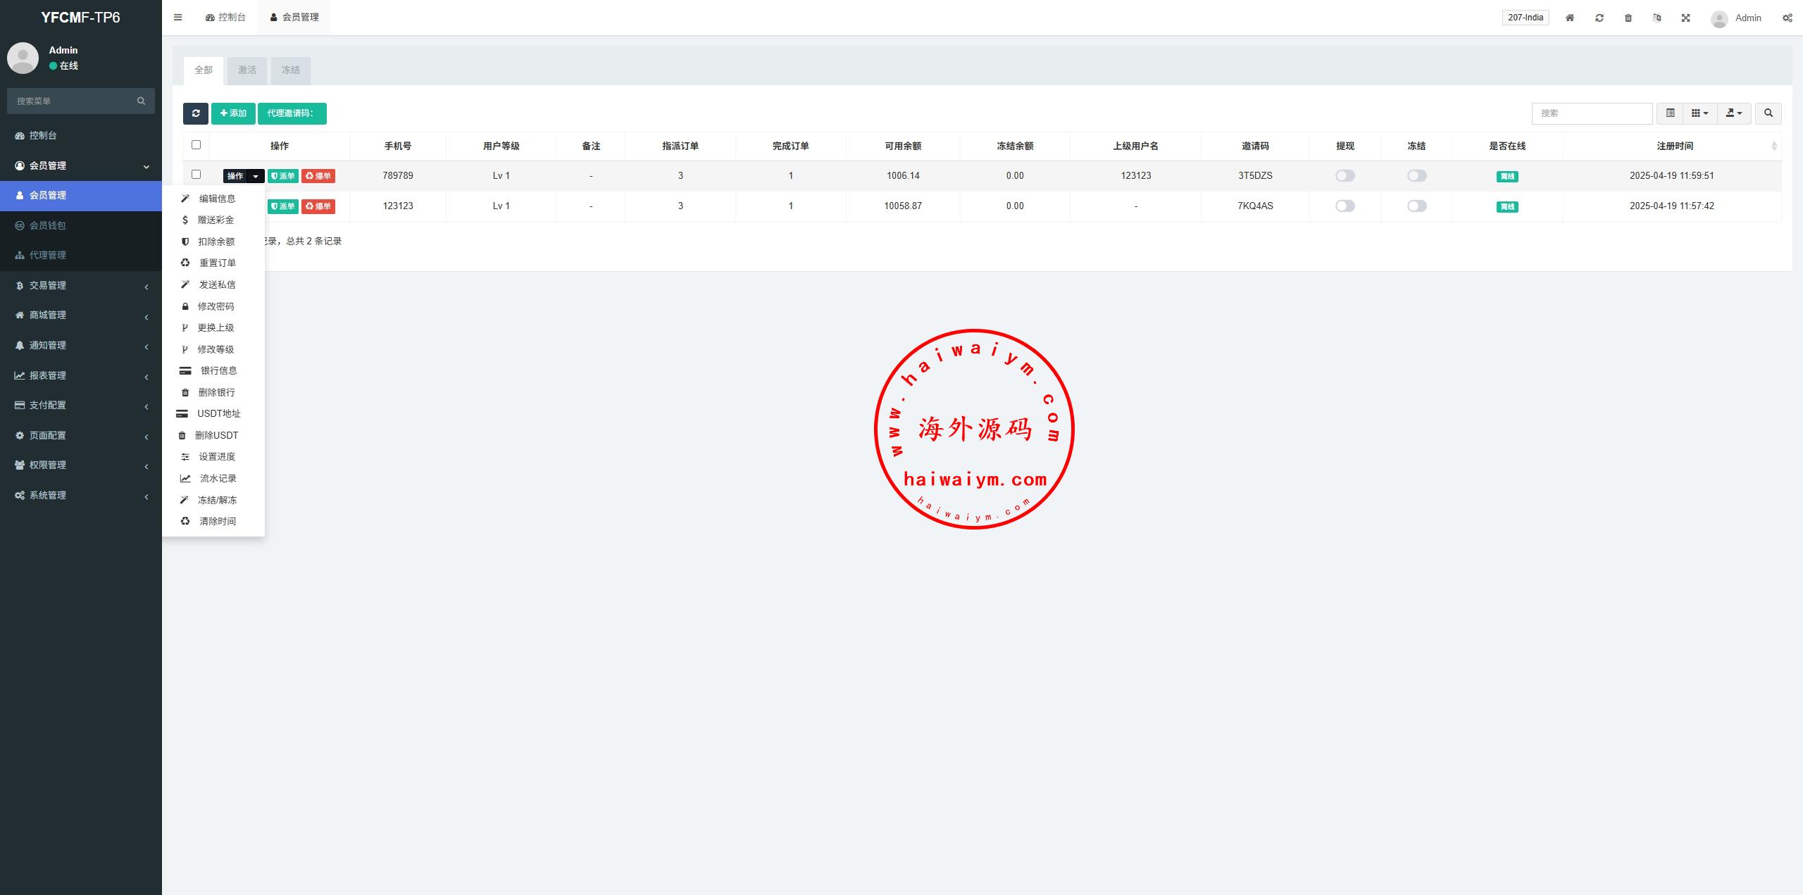Click the table search magnifier button
This screenshot has height=895, width=1803.
coord(1768,113)
